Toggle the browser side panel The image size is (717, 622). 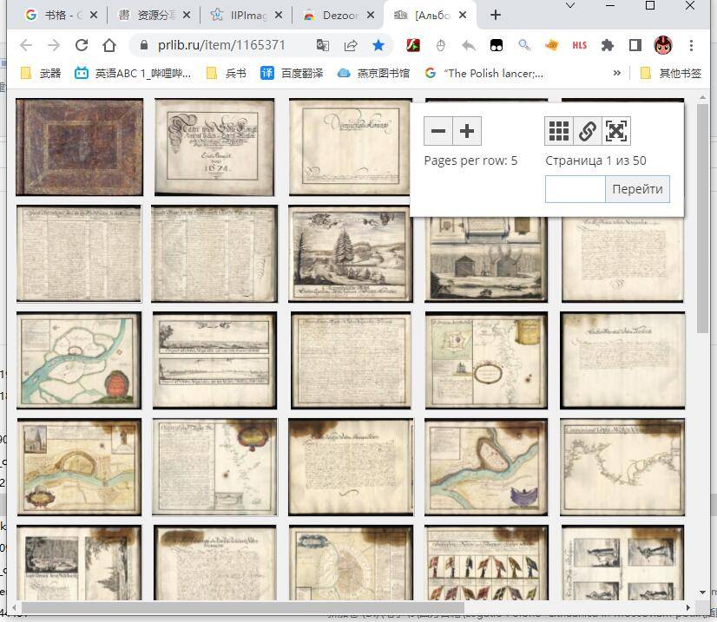pos(635,45)
